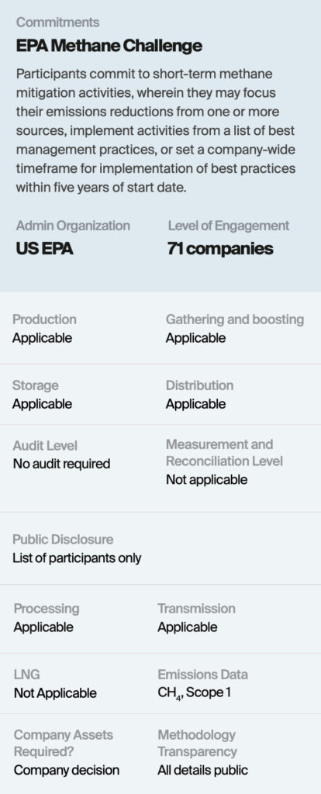Select the Gathering and boosting cell
Image resolution: width=321 pixels, height=794 pixels.
(235, 329)
